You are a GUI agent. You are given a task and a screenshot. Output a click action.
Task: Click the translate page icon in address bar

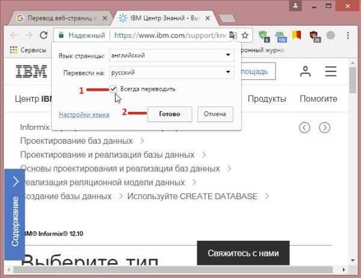click(x=233, y=36)
